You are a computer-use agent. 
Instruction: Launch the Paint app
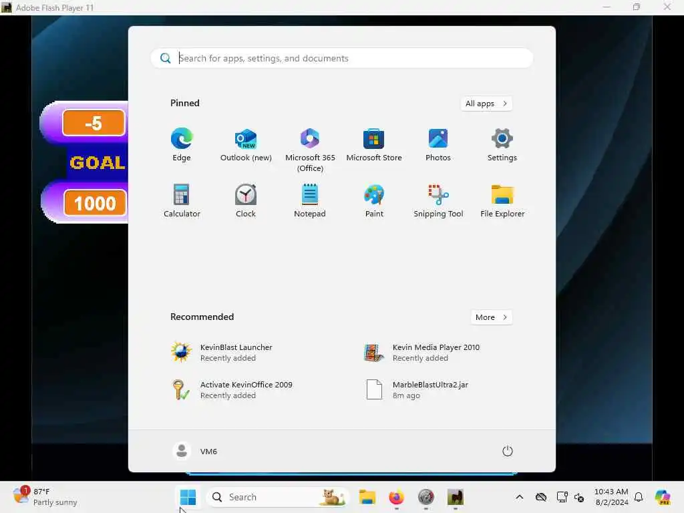[374, 200]
